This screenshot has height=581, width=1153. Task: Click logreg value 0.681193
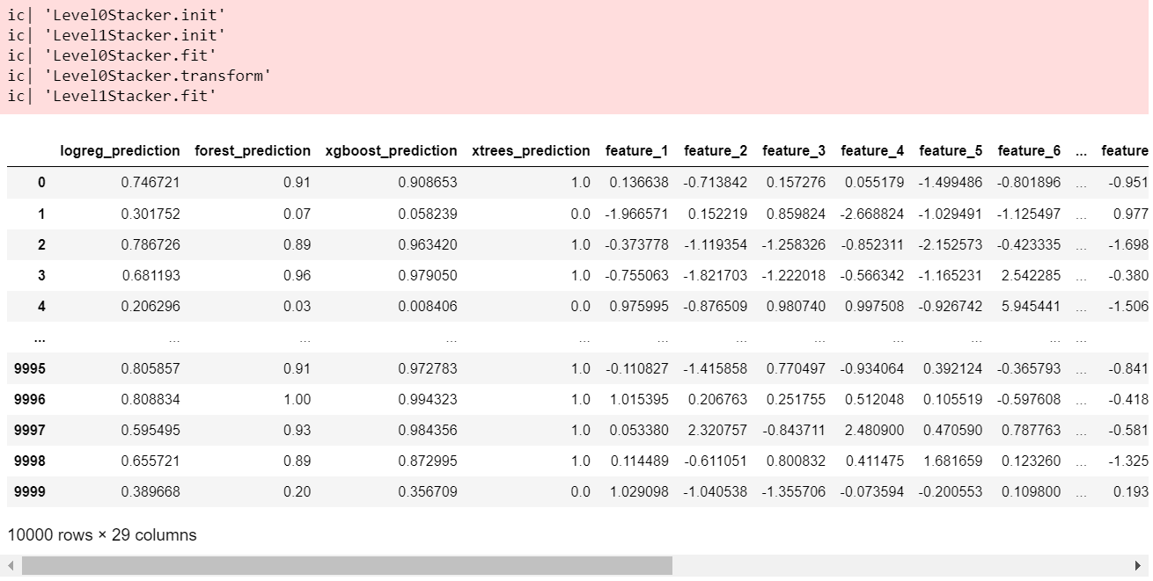[x=151, y=275]
